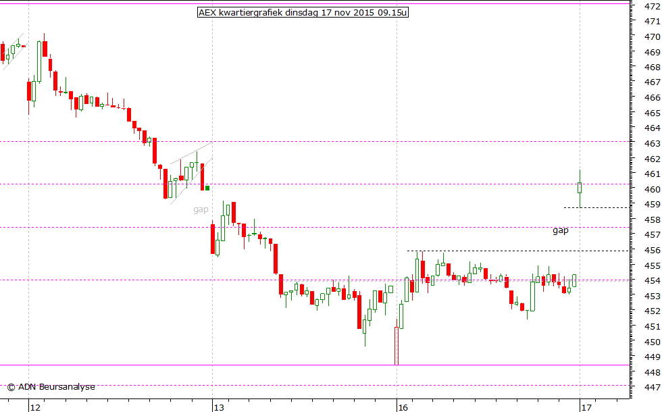
Task: Click the date label '17' on the x-axis
Action: (586, 407)
